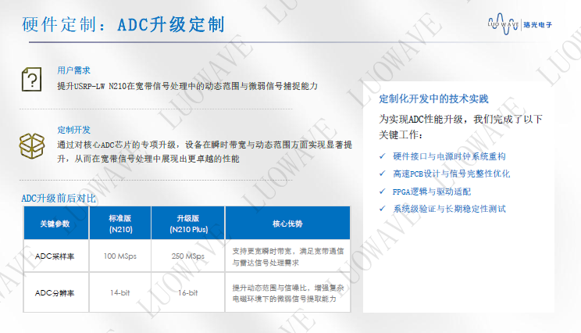Click the 14-bit table cell

(x=120, y=292)
